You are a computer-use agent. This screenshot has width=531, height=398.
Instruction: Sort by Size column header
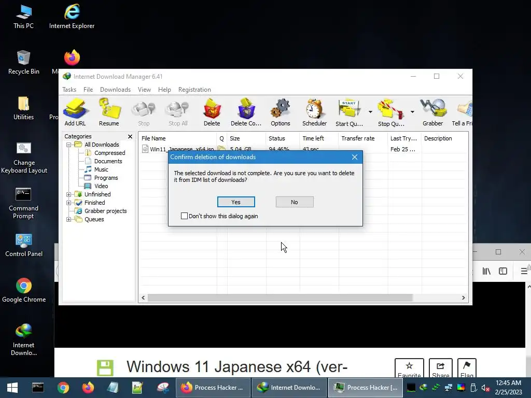[x=246, y=138]
